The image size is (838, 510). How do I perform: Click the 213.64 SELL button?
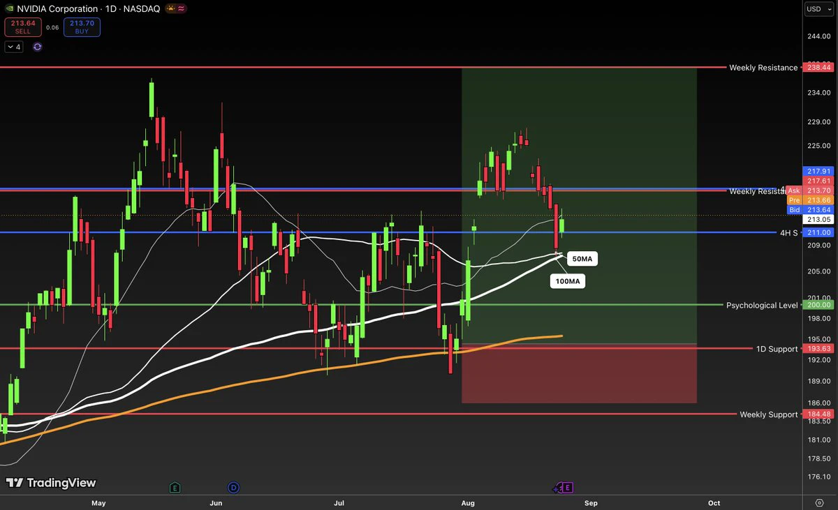click(x=22, y=27)
